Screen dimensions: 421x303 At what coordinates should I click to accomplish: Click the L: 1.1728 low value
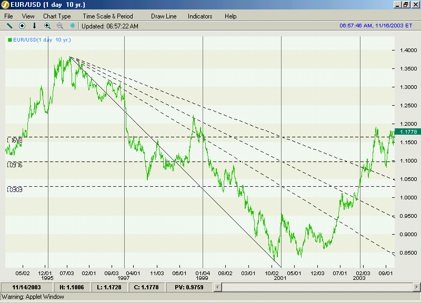[109, 287]
